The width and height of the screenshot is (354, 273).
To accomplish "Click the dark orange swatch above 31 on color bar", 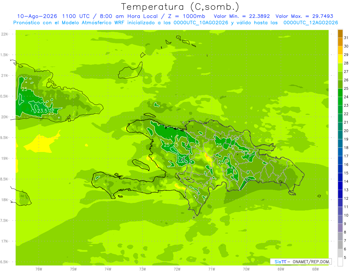I will [x=340, y=34].
